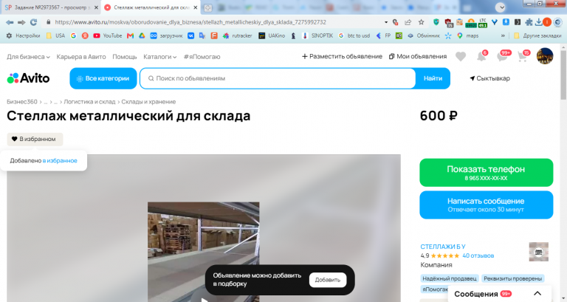Open the Все категории menu
Viewport: 567px width, 302px height.
tap(103, 78)
